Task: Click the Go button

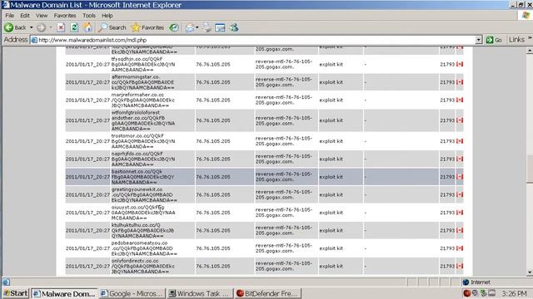Action: pyautogui.click(x=494, y=40)
